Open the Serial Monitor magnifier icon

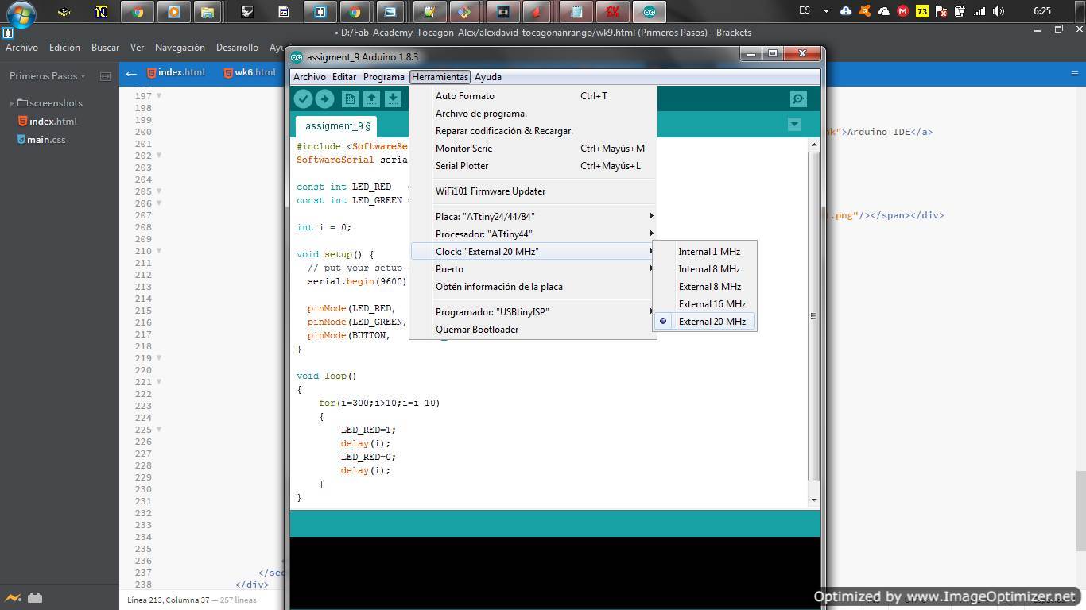point(798,98)
